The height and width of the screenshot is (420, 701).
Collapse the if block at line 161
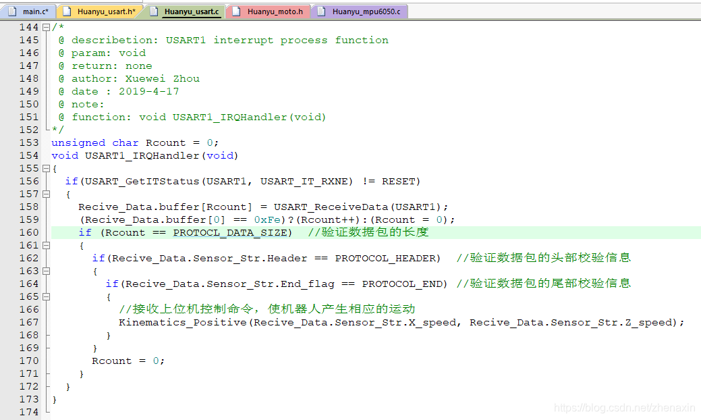(x=46, y=246)
